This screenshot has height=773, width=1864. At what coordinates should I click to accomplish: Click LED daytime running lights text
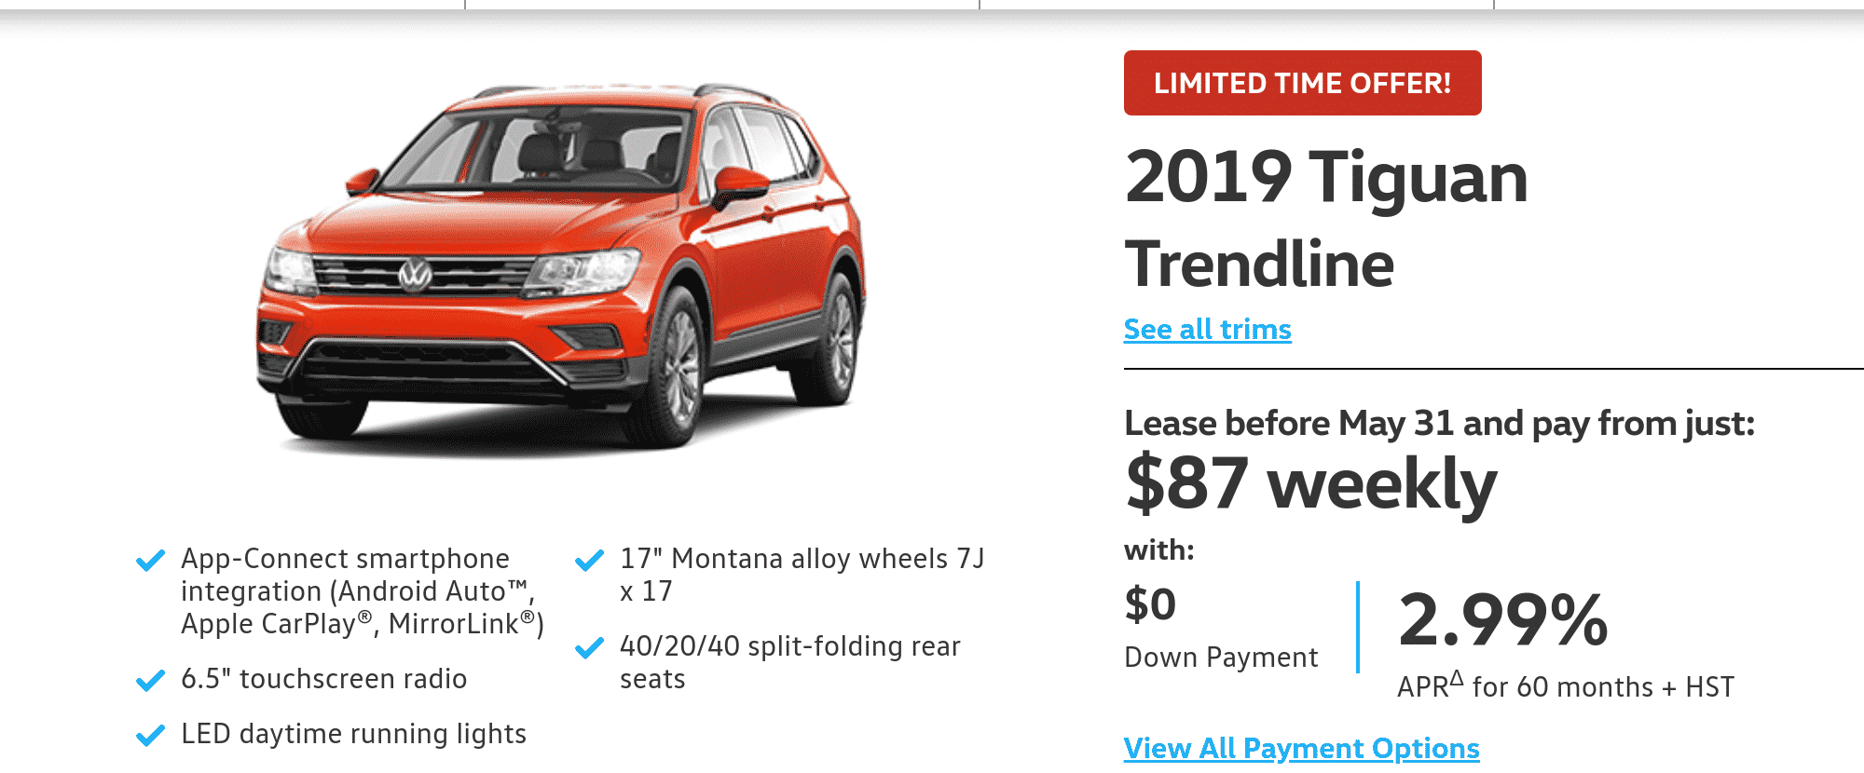pyautogui.click(x=354, y=734)
